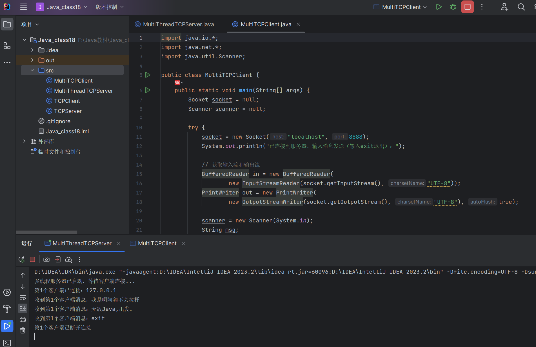
Task: Open the Build hammer tool window
Action: 7,309
